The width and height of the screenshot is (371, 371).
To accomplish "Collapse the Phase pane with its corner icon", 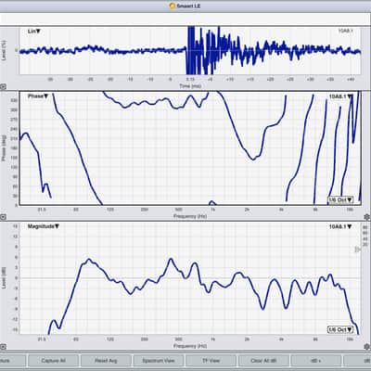I will (x=3, y=217).
